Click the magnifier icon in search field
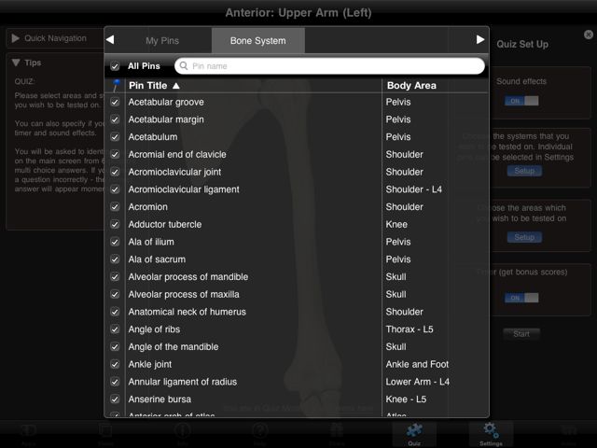The height and width of the screenshot is (448, 597). point(184,66)
